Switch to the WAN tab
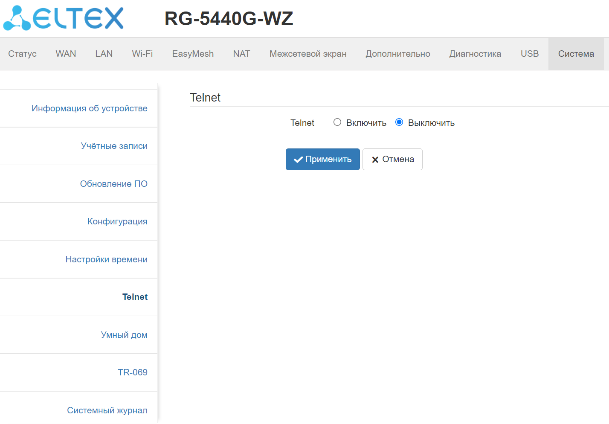This screenshot has width=609, height=424. (x=66, y=54)
